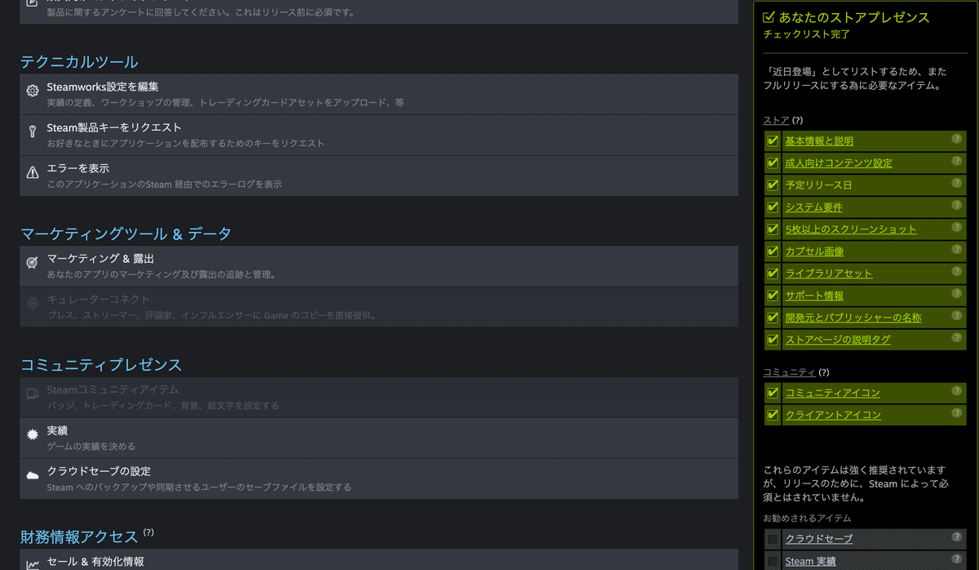Open the ライブラリアセット link
This screenshot has width=979, height=570.
tap(829, 274)
